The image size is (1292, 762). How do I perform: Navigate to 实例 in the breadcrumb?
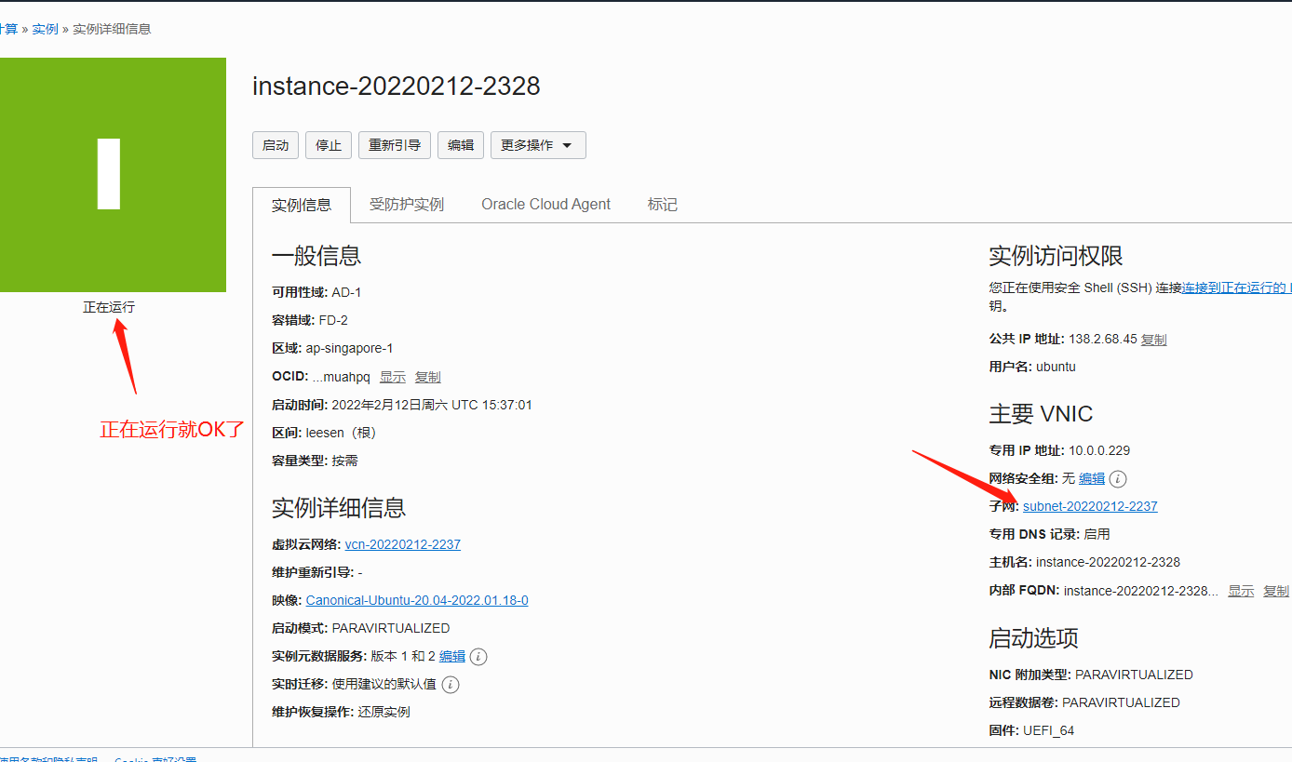tap(45, 28)
